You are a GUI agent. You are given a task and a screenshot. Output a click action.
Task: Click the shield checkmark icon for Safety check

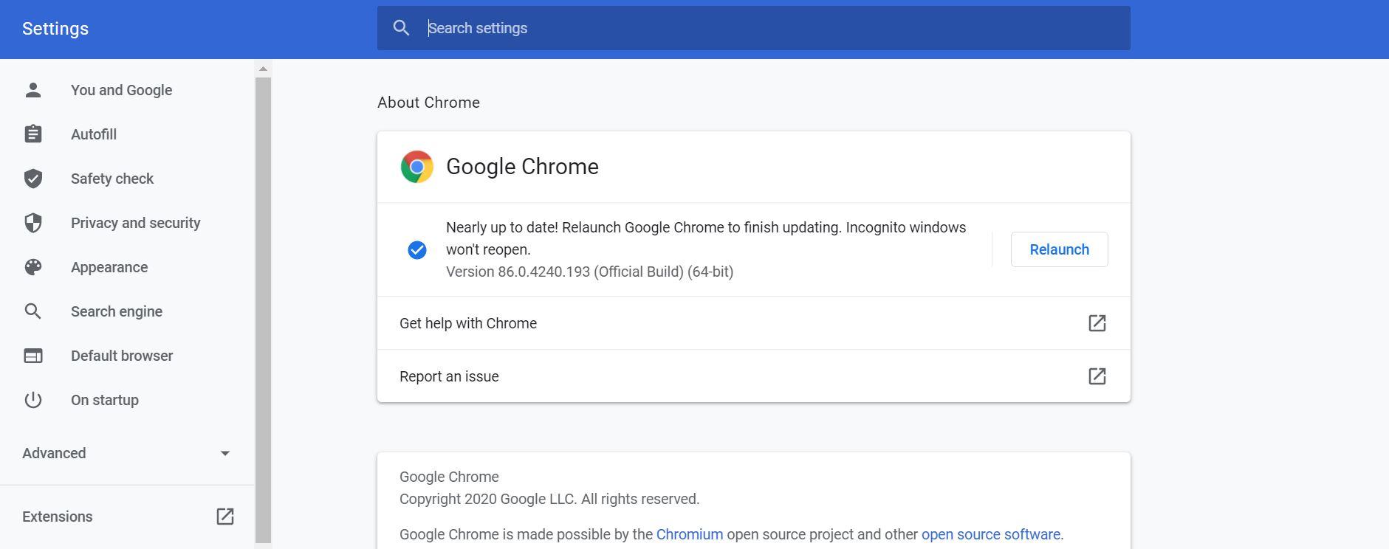pyautogui.click(x=32, y=179)
